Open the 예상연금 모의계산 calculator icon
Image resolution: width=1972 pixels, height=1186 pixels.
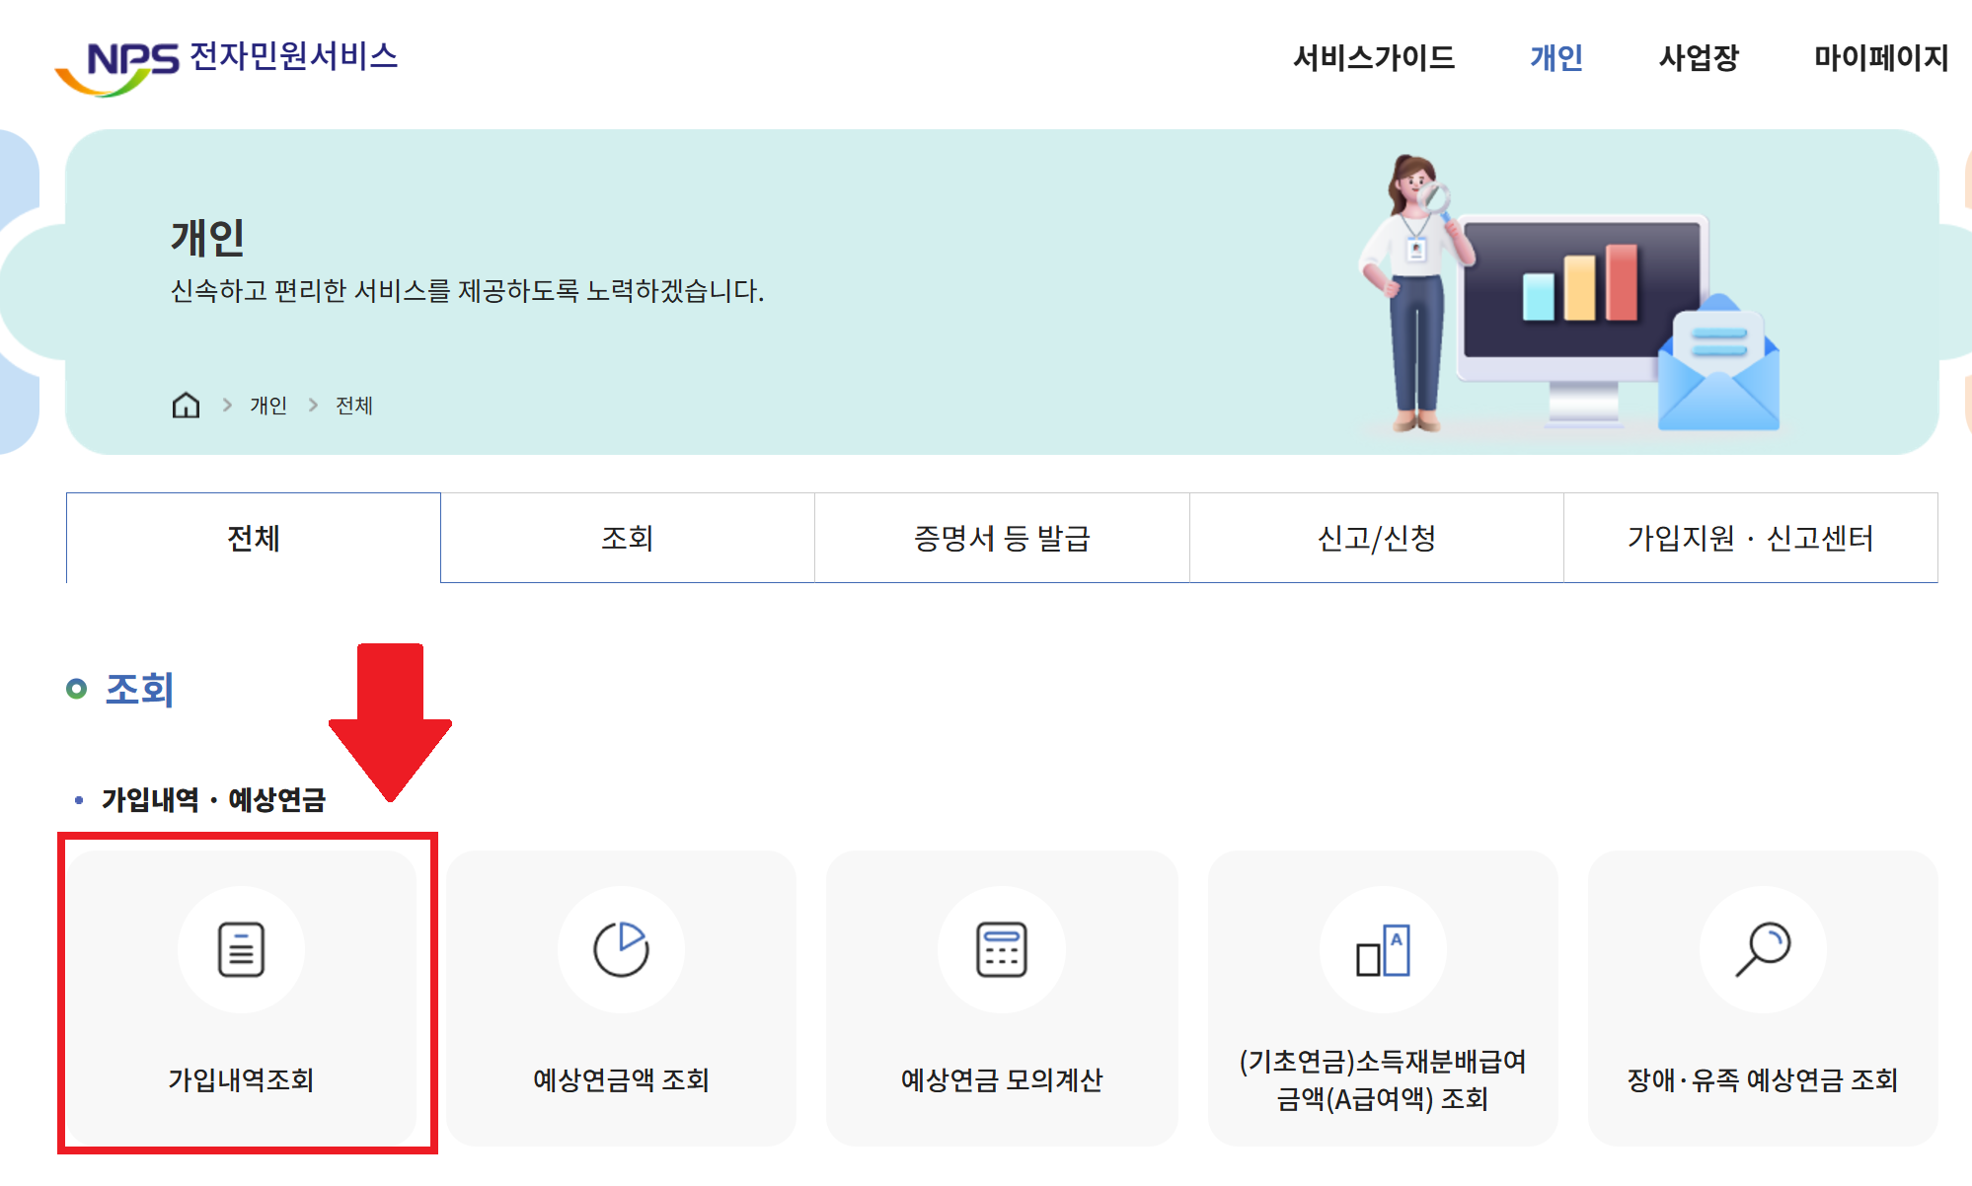[1001, 949]
